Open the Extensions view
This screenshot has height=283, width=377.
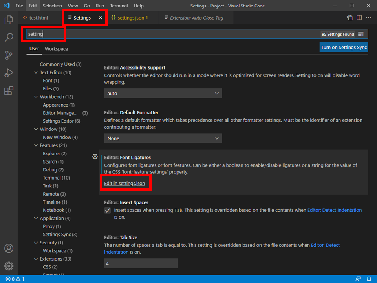click(9, 91)
